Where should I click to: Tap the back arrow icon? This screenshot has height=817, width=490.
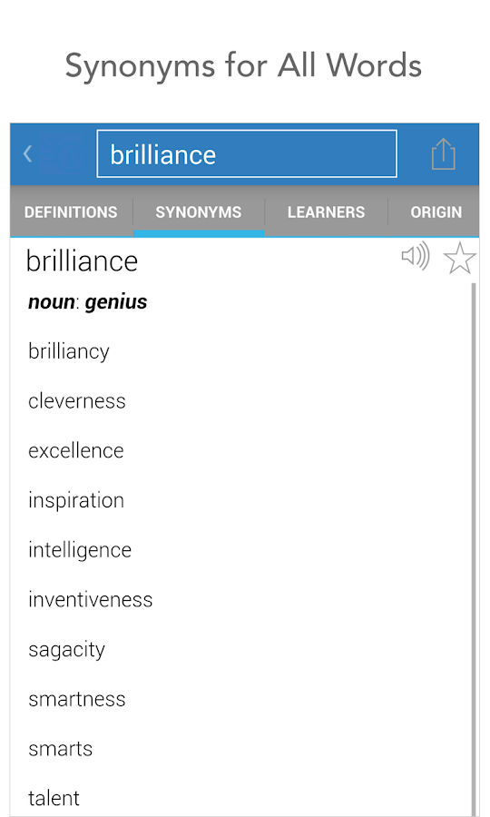pyautogui.click(x=27, y=153)
